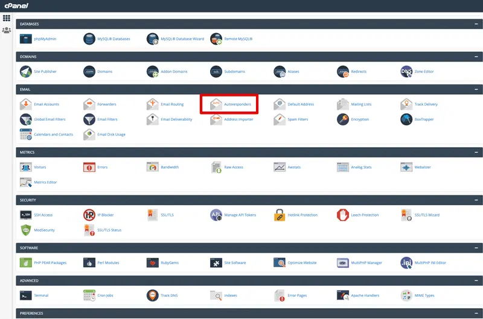This screenshot has height=319, width=483.
Task: Open the Email Disk Usage link
Action: pyautogui.click(x=111, y=134)
